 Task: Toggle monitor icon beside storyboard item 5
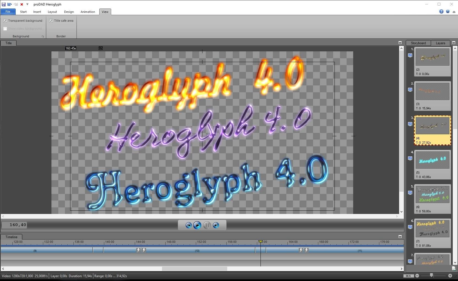tap(410, 193)
